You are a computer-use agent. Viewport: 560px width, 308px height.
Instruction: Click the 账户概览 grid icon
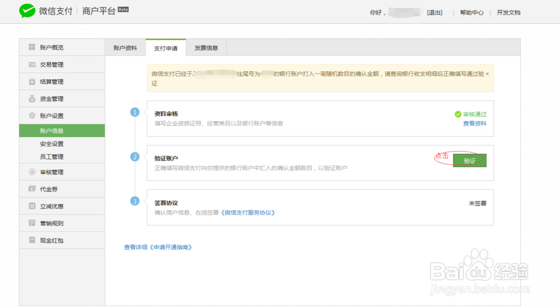32,47
